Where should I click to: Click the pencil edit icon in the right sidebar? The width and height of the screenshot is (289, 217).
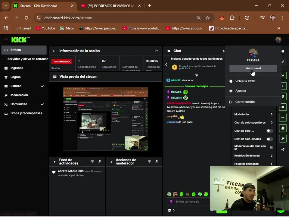[283, 61]
